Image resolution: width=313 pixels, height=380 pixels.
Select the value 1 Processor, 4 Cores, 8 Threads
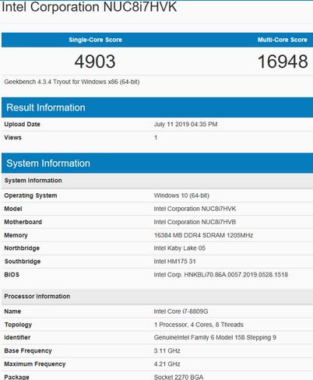point(199,325)
